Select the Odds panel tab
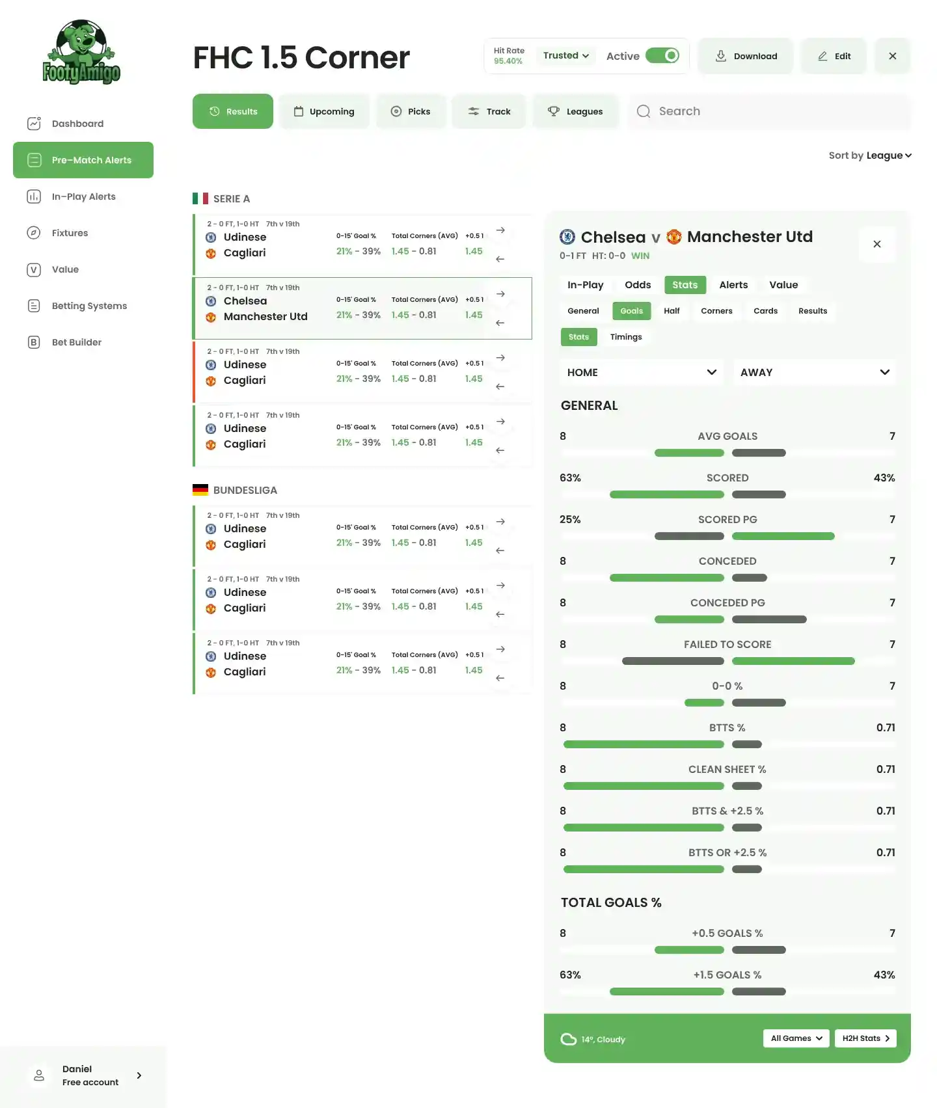This screenshot has width=937, height=1108. [x=638, y=285]
